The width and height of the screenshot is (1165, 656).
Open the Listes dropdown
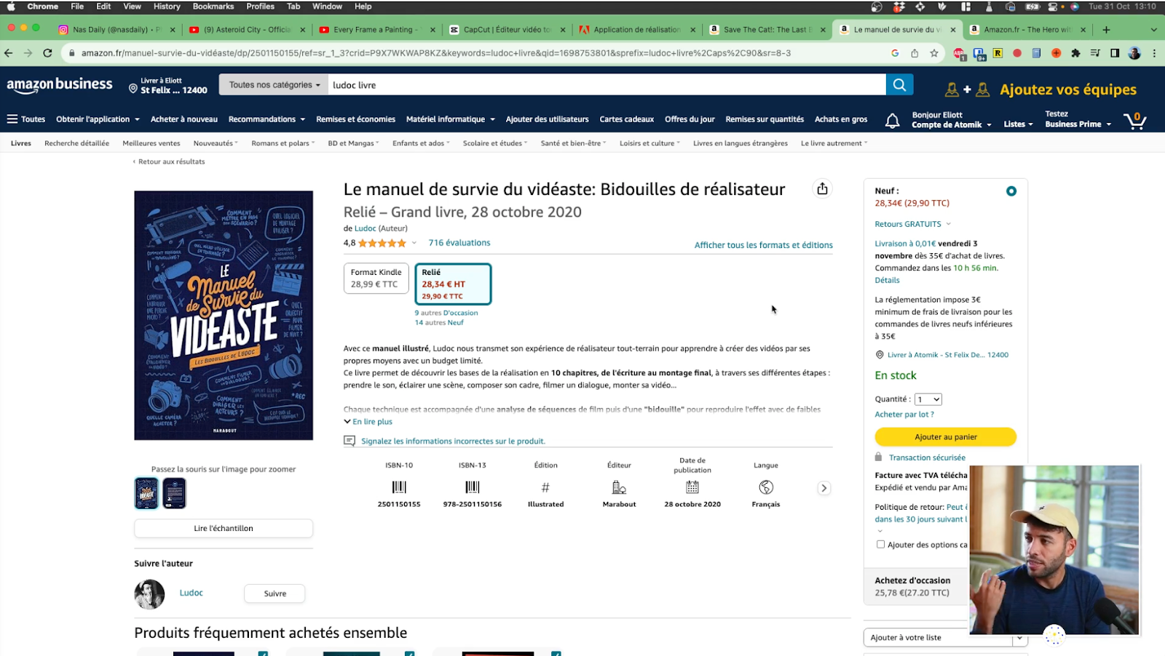click(x=1018, y=124)
